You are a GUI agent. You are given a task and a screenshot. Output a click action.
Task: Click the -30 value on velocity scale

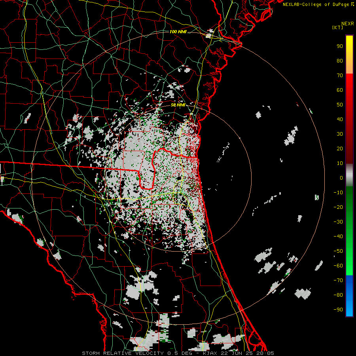click(338, 222)
